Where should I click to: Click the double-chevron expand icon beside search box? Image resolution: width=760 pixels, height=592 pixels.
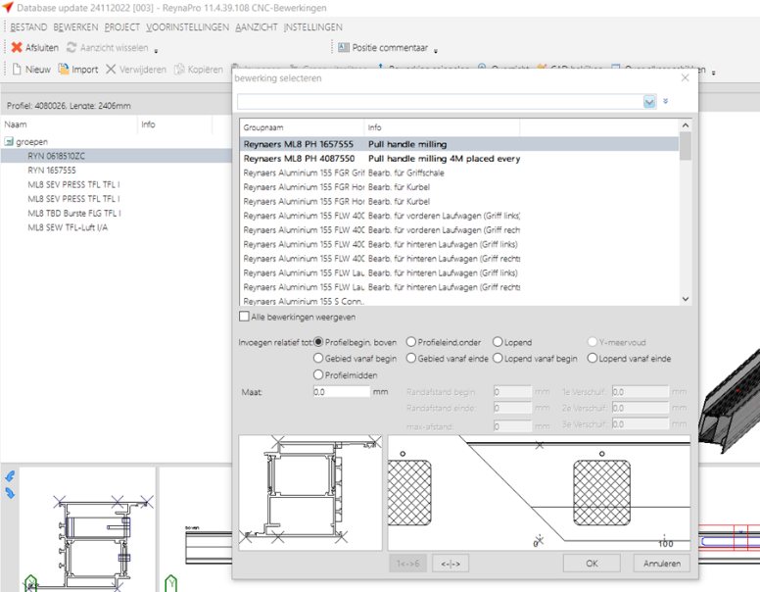click(665, 101)
